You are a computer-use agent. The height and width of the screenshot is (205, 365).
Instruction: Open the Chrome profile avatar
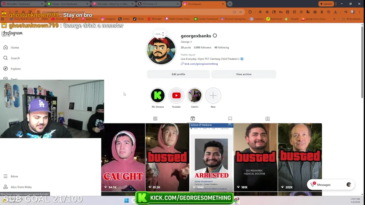pos(353,12)
